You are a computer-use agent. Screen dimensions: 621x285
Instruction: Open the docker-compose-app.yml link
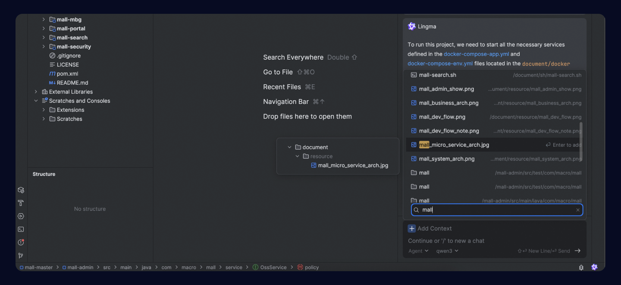click(476, 54)
